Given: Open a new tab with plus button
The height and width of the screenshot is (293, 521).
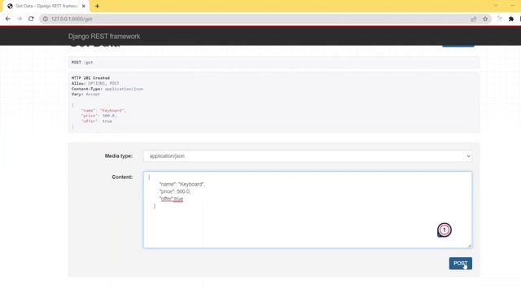Looking at the screenshot, I should [97, 6].
